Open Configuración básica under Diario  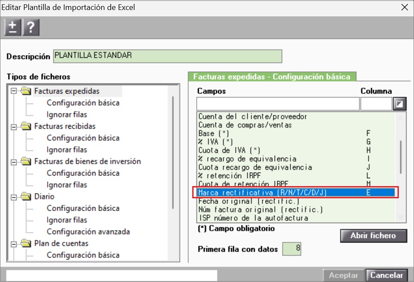83,208
